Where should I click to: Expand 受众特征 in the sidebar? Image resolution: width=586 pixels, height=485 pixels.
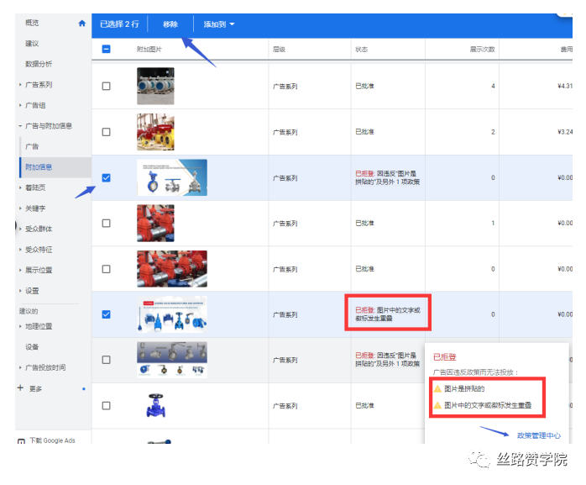(20, 250)
